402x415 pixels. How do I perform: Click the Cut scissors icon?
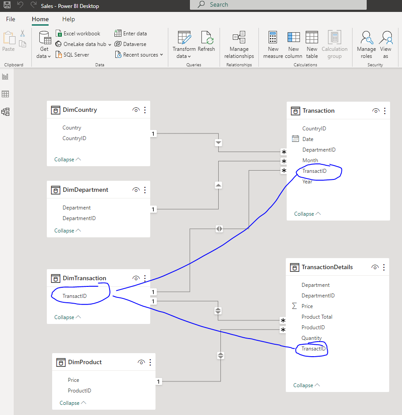tap(23, 33)
